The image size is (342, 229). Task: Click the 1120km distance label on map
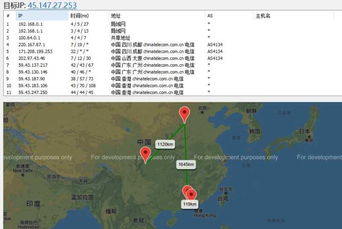coord(165,144)
